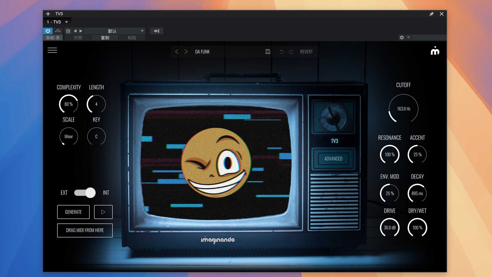Open the 默认 preset dropdown
This screenshot has height=277, width=492.
pyautogui.click(x=115, y=31)
